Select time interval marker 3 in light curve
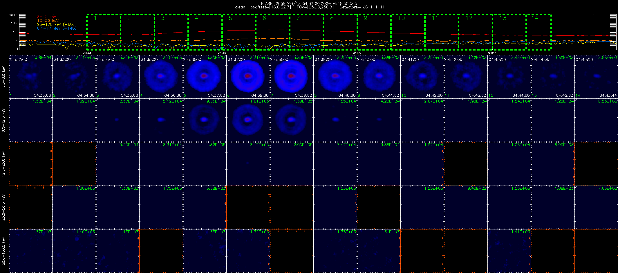618x273 pixels. click(x=163, y=18)
